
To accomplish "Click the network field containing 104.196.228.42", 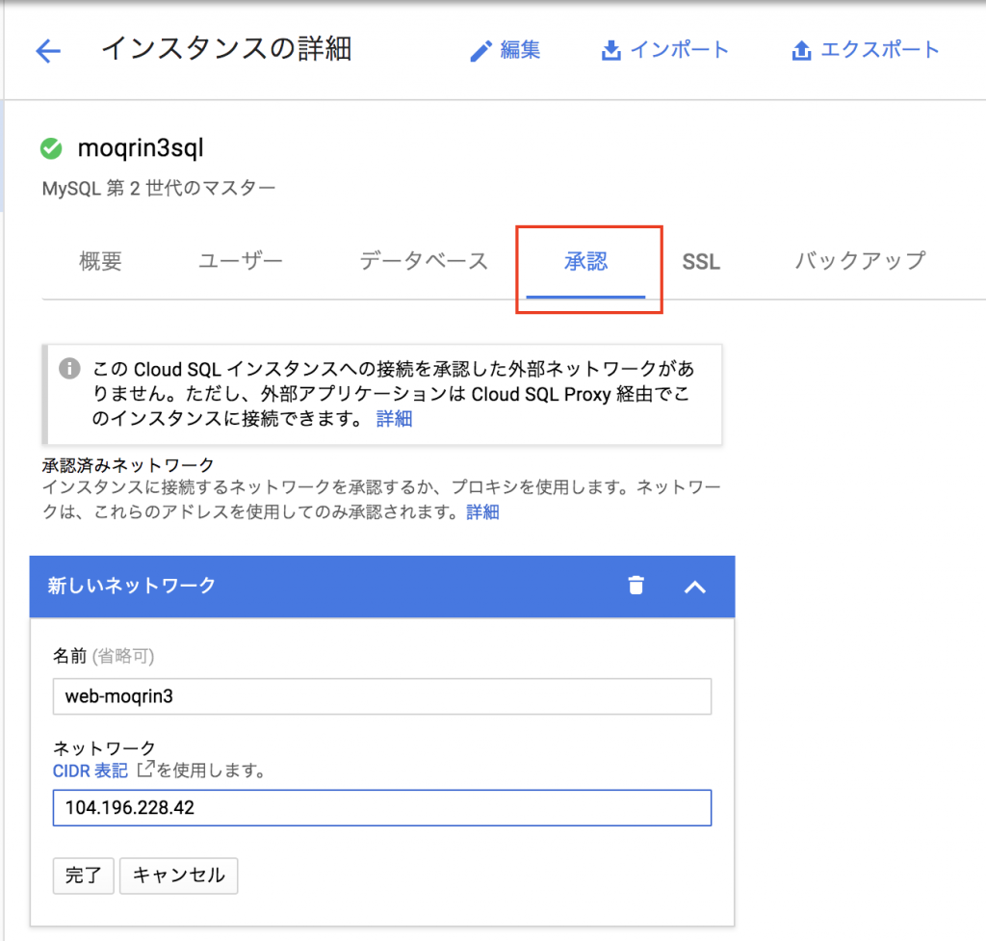I will pos(382,808).
